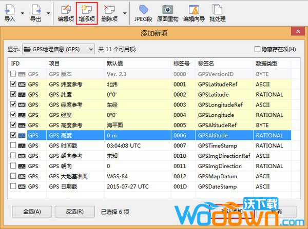Check the GPS 时间戳 row checkbox
The width and height of the screenshot is (308, 229).
point(13,145)
